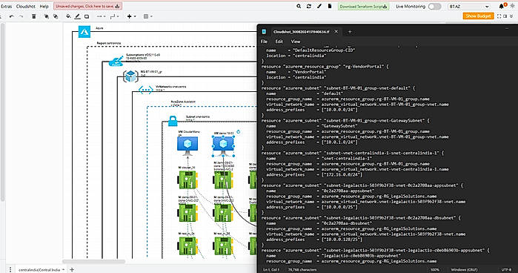This screenshot has width=518, height=273.
Task: Click the Line Color pencil icon
Action: [77, 16]
